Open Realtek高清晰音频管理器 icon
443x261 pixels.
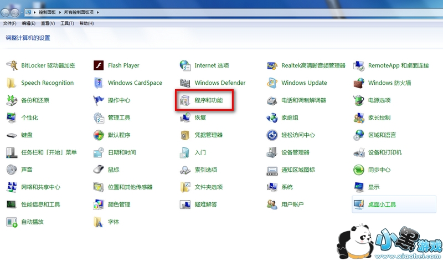tap(272, 65)
